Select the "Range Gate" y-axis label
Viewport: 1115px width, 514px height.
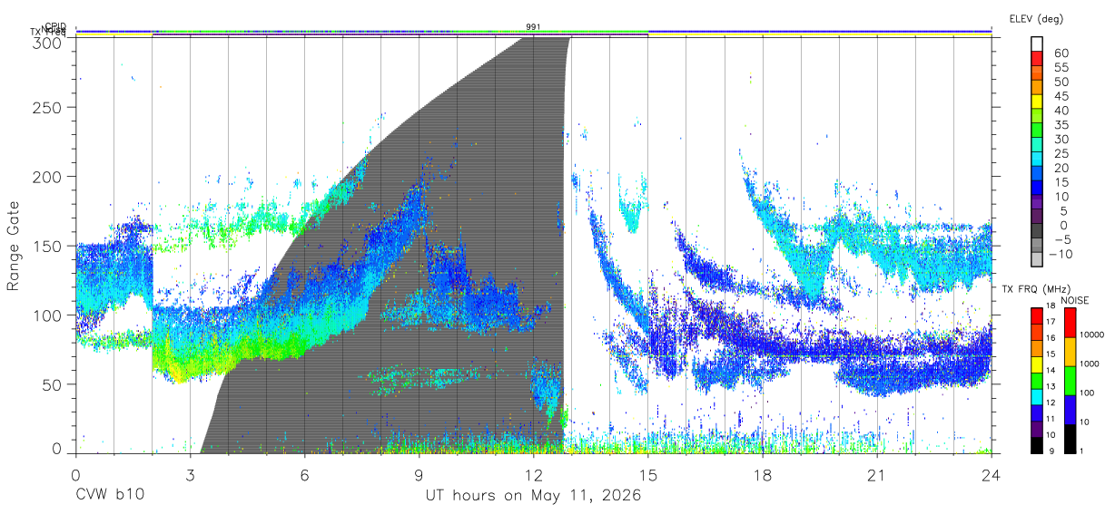(15, 247)
